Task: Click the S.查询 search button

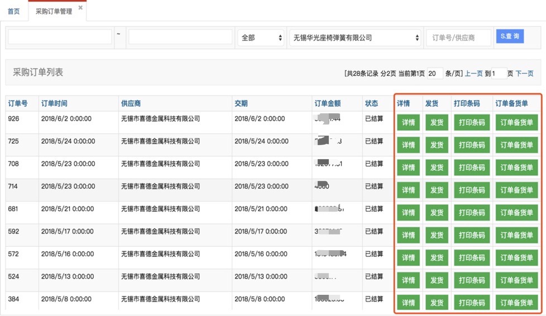Action: click(x=510, y=36)
